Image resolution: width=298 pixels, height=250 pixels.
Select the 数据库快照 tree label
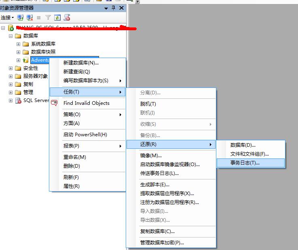(x=43, y=52)
